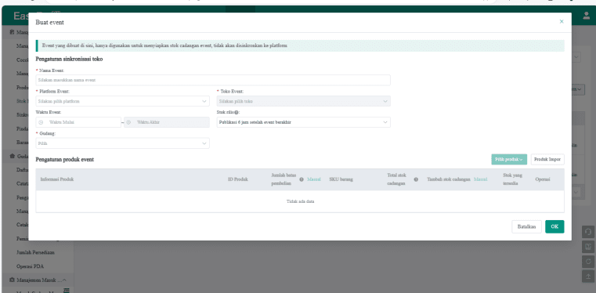Open the customer service headset icon

pyautogui.click(x=588, y=232)
